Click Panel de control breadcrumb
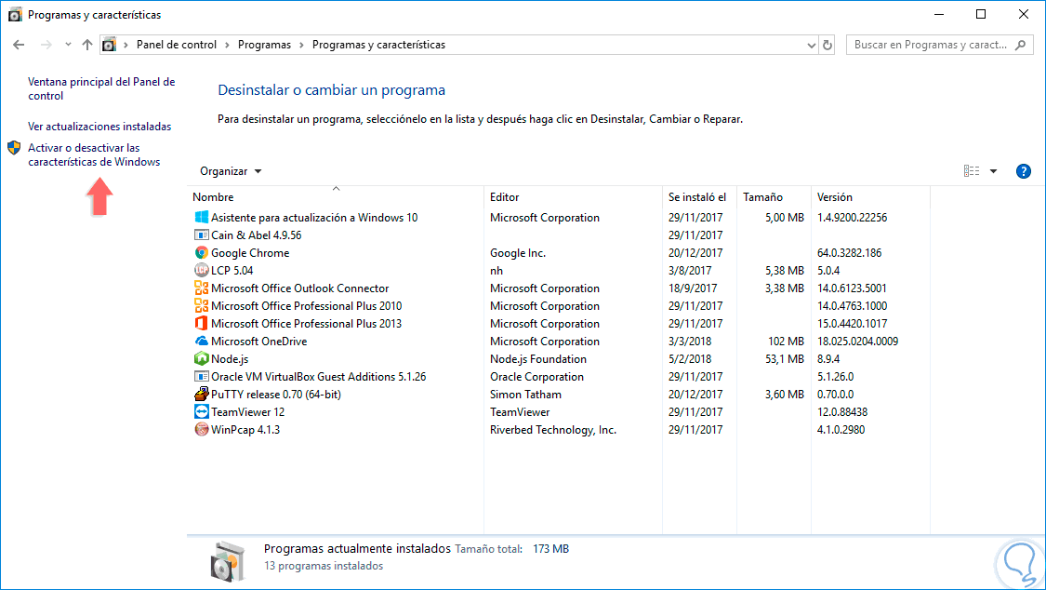The image size is (1046, 590). [176, 45]
